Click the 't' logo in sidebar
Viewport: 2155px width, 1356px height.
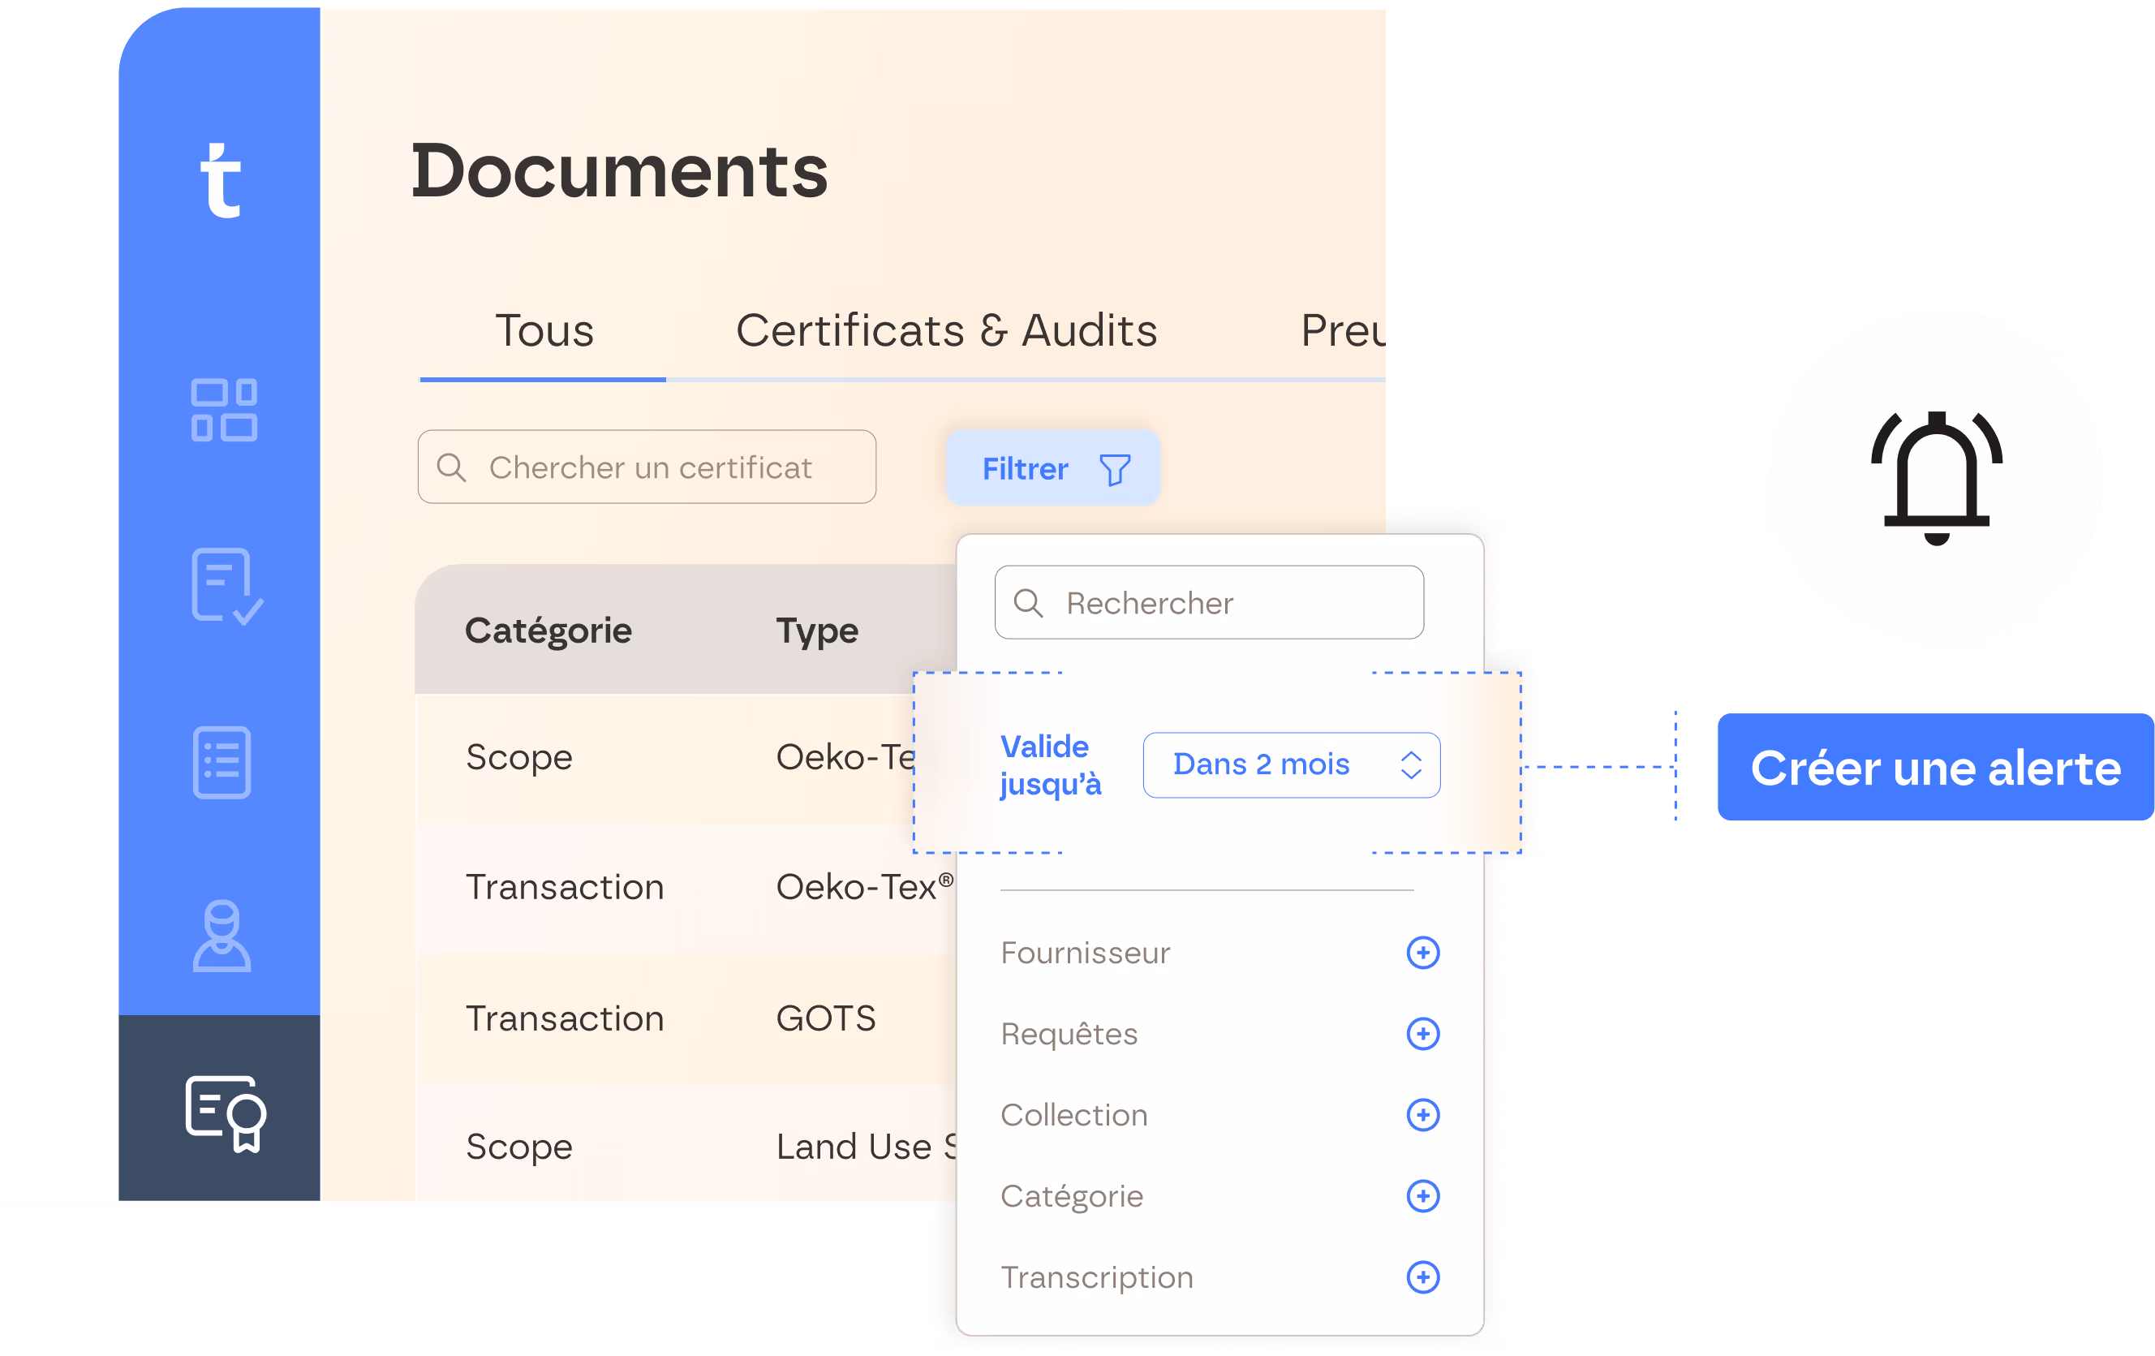pos(220,181)
